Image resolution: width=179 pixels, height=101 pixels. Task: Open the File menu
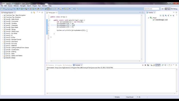(2, 6)
